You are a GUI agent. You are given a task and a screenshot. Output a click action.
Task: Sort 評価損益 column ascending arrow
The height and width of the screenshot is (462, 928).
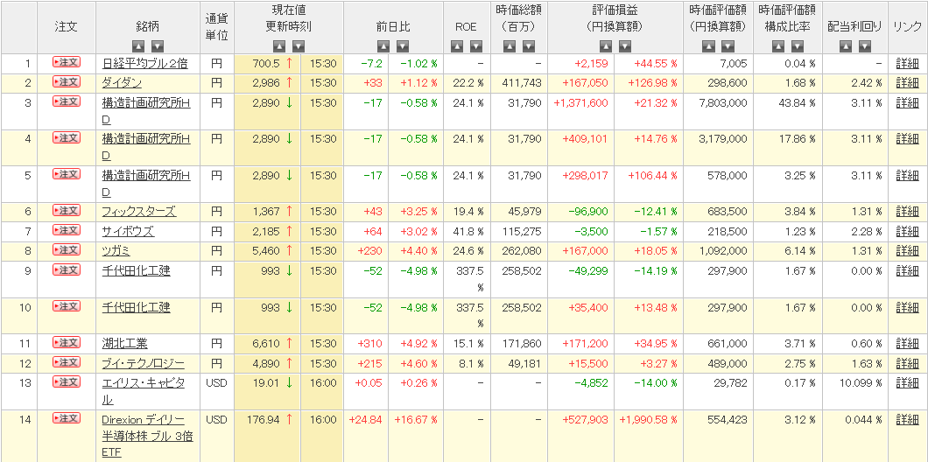pyautogui.click(x=606, y=45)
